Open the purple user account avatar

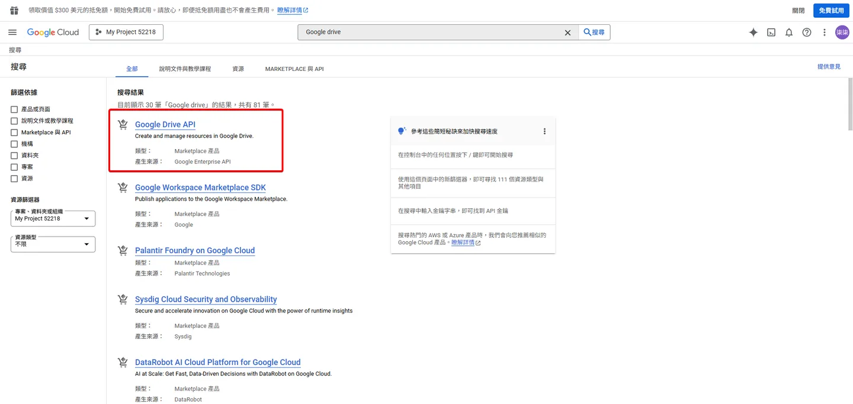pos(842,33)
